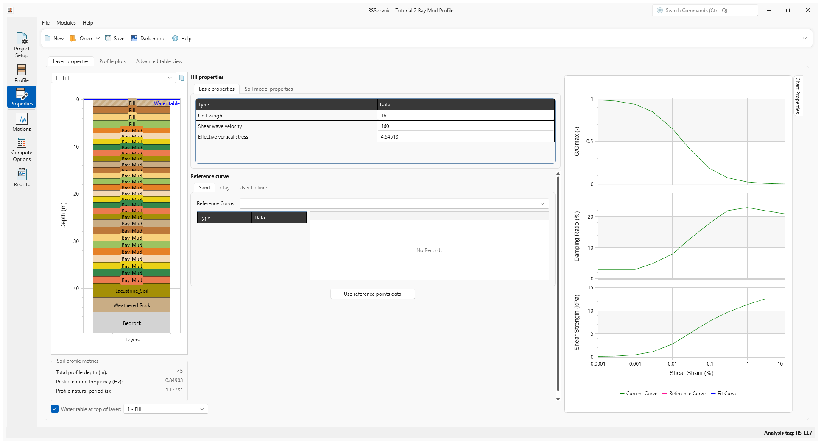Viewport: 821px width, 444px height.
Task: Click the Search Commands input box
Action: (x=705, y=10)
